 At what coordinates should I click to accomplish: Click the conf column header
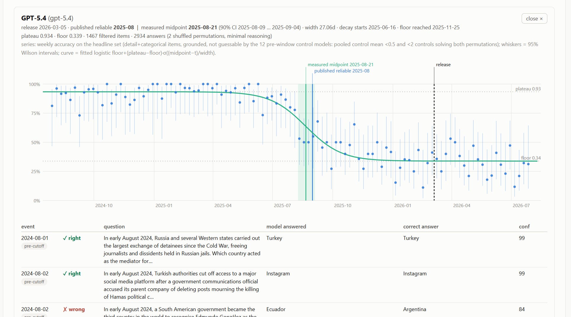pyautogui.click(x=524, y=227)
